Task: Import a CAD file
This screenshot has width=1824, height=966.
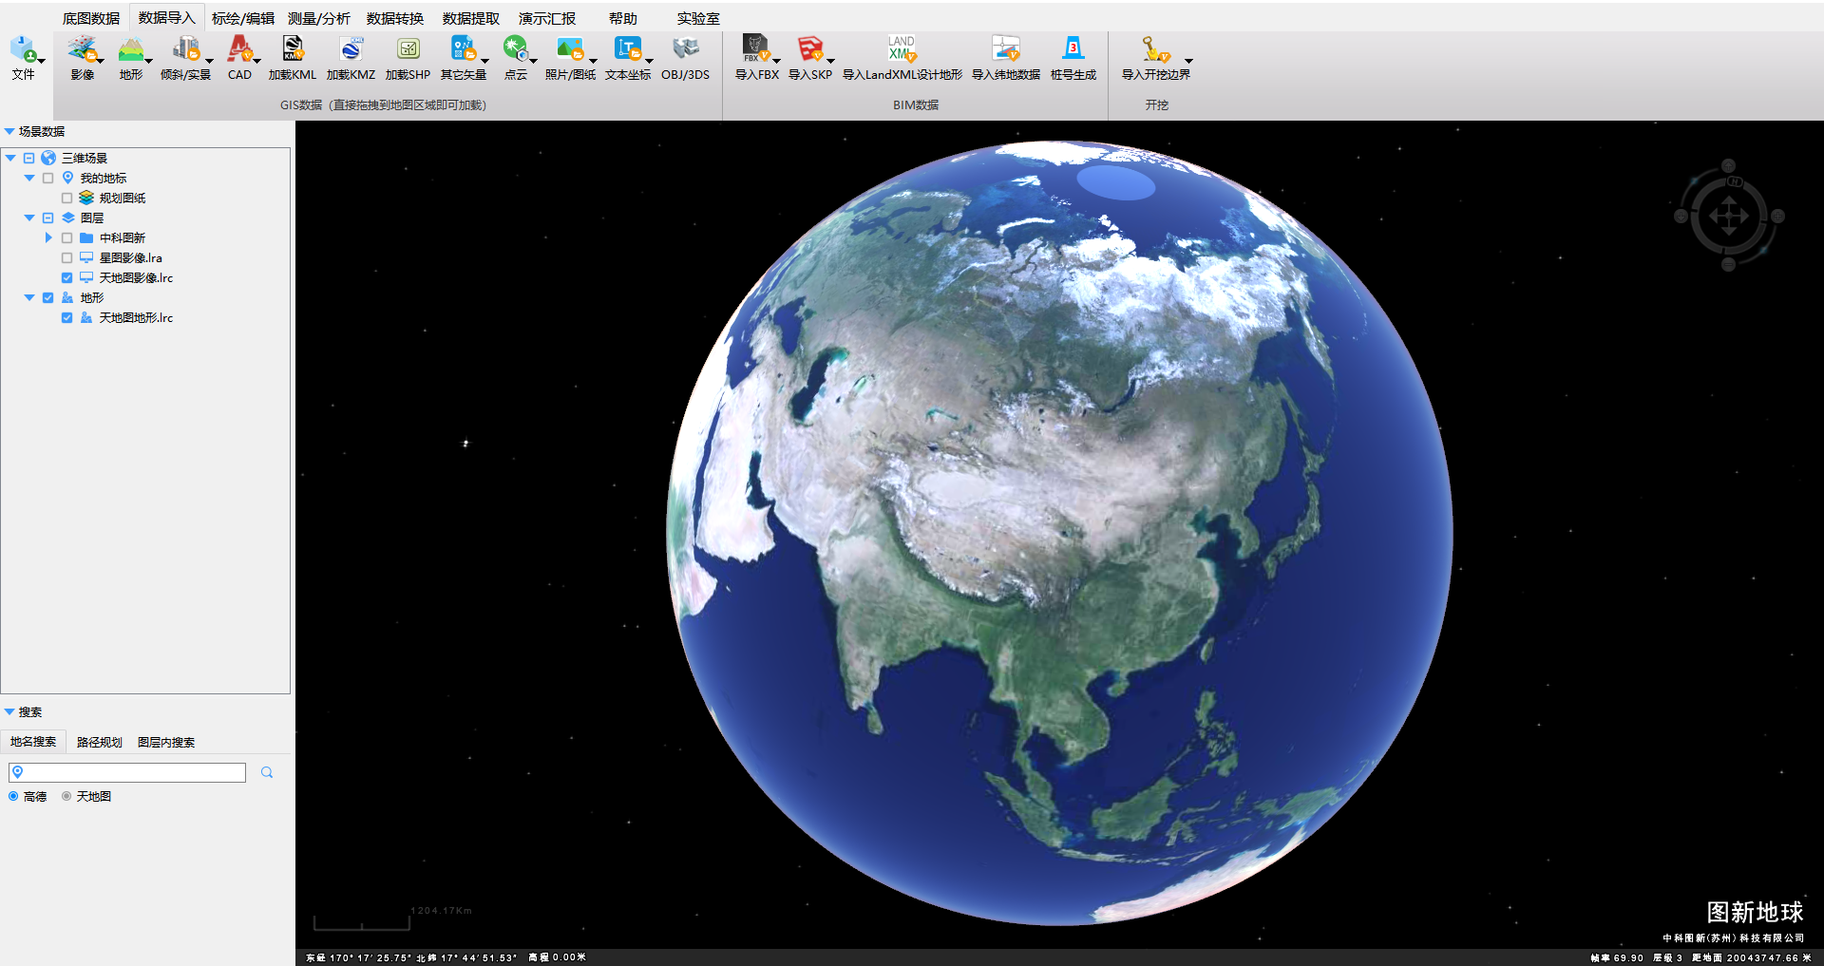Action: tap(240, 57)
